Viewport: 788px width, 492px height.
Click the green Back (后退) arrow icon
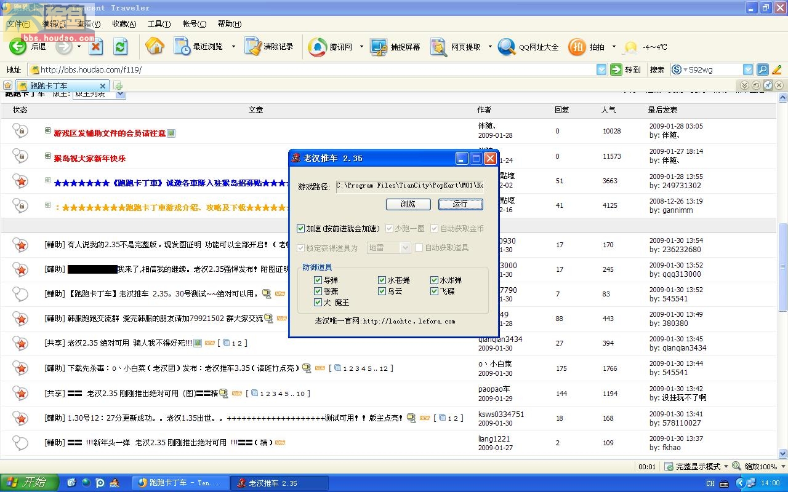point(18,47)
